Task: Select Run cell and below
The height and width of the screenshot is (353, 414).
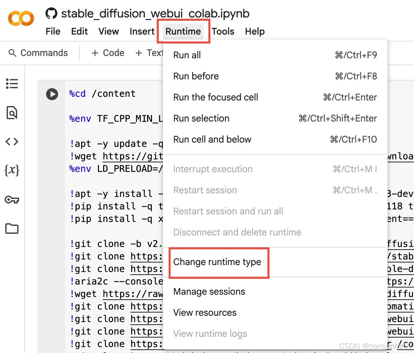Action: (275, 139)
